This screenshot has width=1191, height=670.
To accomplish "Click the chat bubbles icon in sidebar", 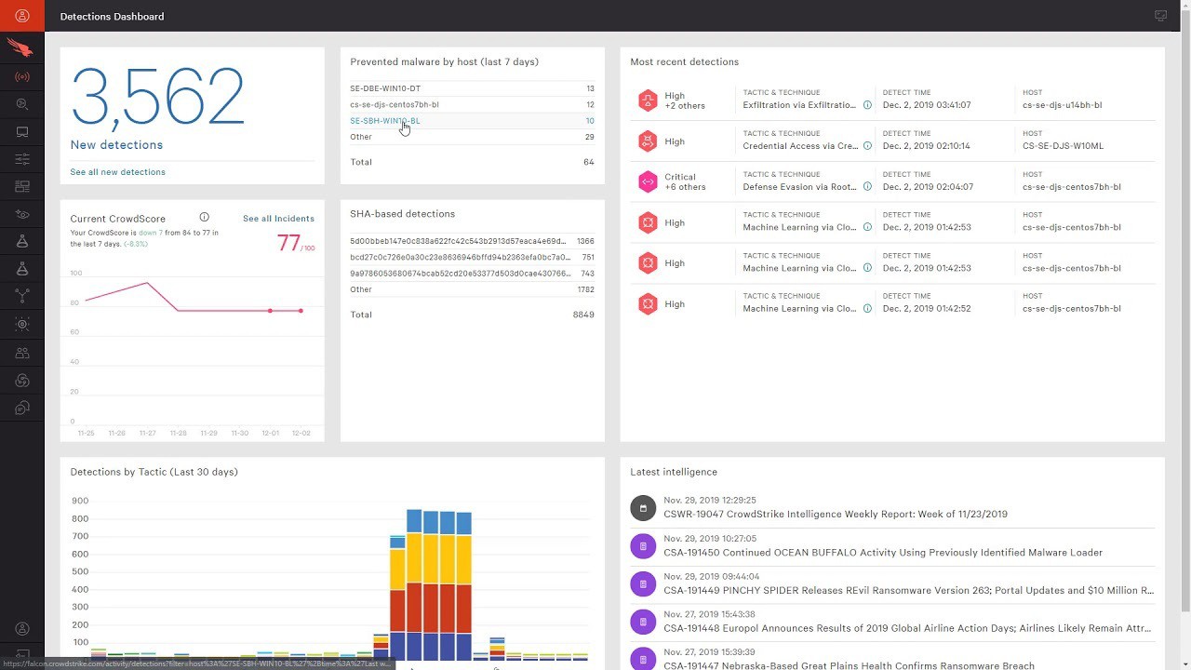I will [x=22, y=408].
